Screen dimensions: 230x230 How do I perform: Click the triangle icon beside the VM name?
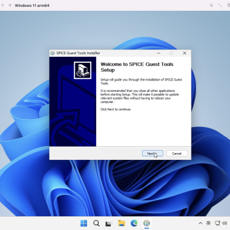point(9,5)
